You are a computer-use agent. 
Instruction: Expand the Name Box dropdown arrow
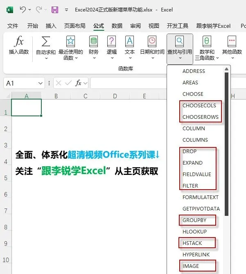coord(41,84)
